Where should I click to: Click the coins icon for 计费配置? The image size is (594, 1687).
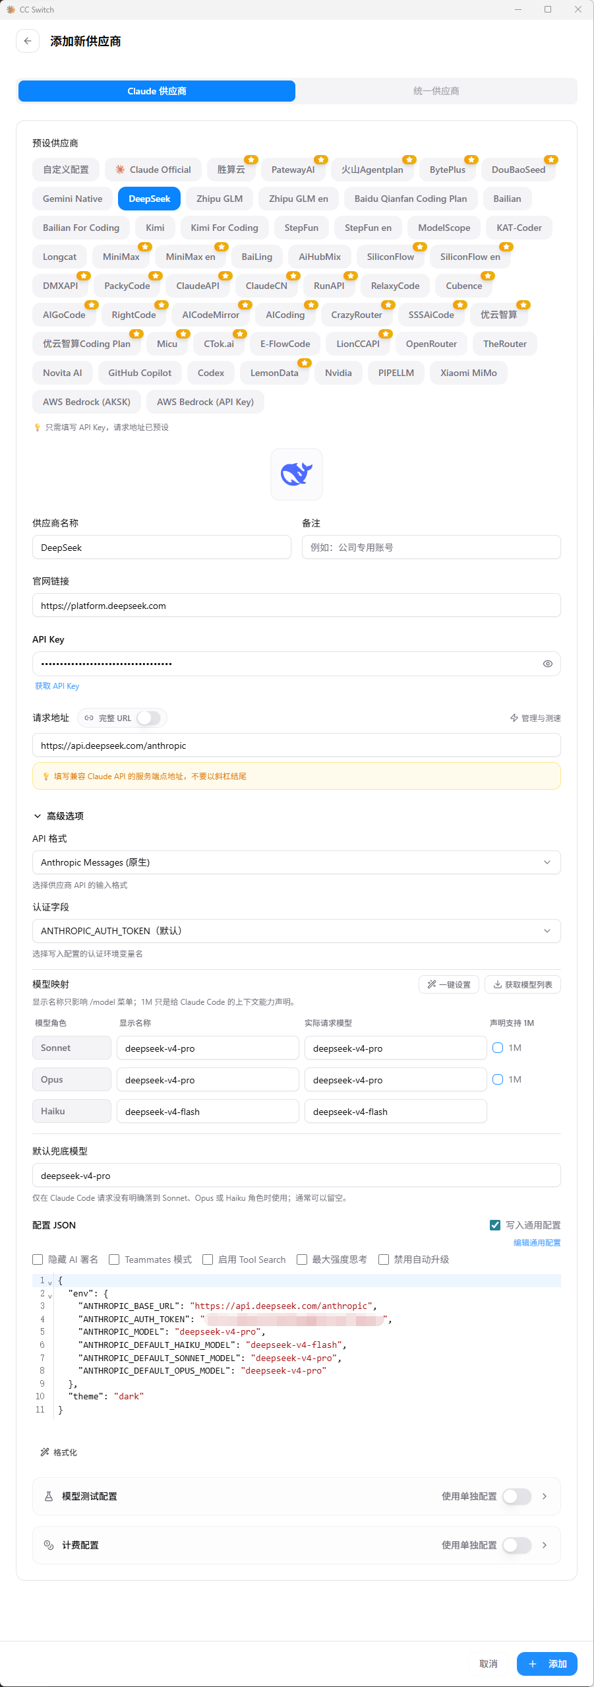pyautogui.click(x=49, y=1545)
